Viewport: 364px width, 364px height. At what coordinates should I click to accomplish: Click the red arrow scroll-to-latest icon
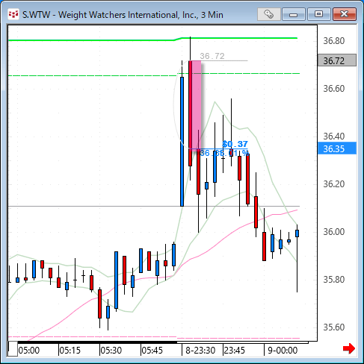click(349, 348)
